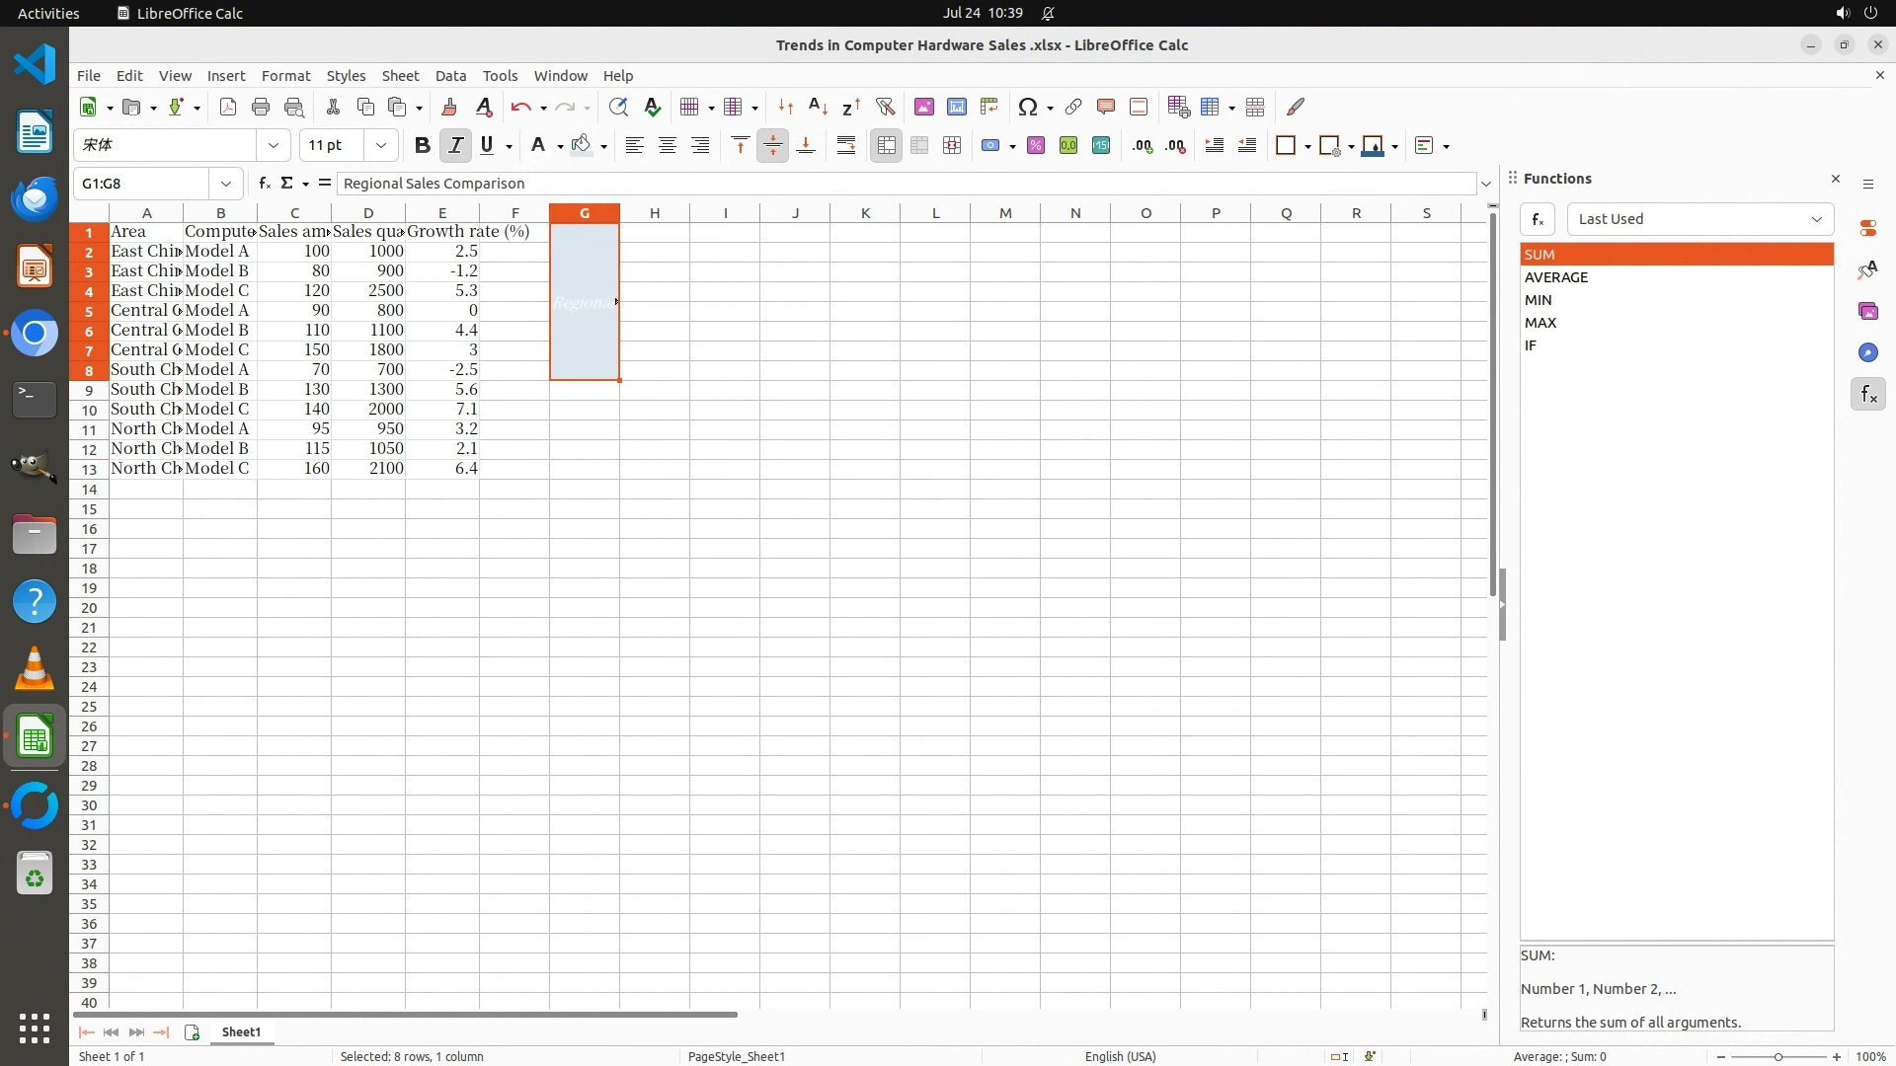Expand the Name Box dropdown arrow

coord(226,183)
